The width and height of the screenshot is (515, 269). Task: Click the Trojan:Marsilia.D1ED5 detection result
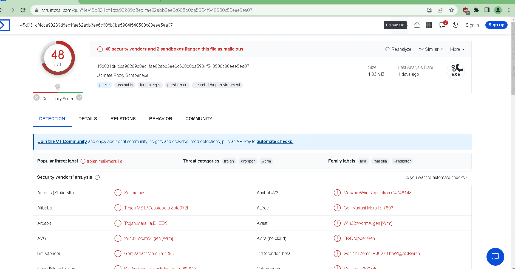pyautogui.click(x=146, y=223)
